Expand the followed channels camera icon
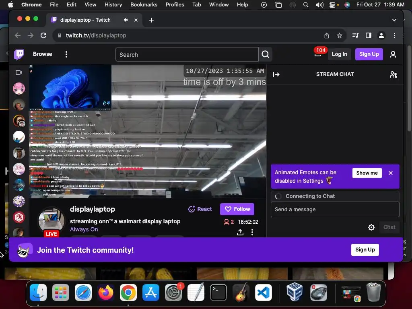 point(19,72)
